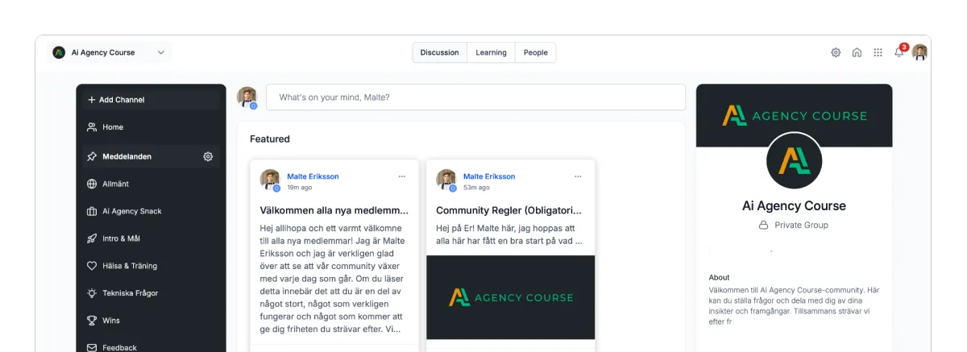967x352 pixels.
Task: Open the Wins channel
Action: click(150, 321)
